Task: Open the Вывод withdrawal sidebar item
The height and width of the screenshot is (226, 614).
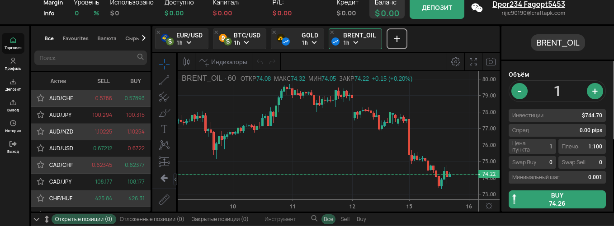Action: point(13,106)
